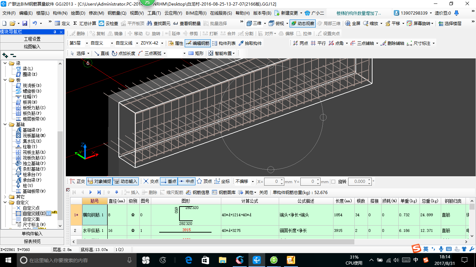Click the 工程设置 panel button

[32, 39]
